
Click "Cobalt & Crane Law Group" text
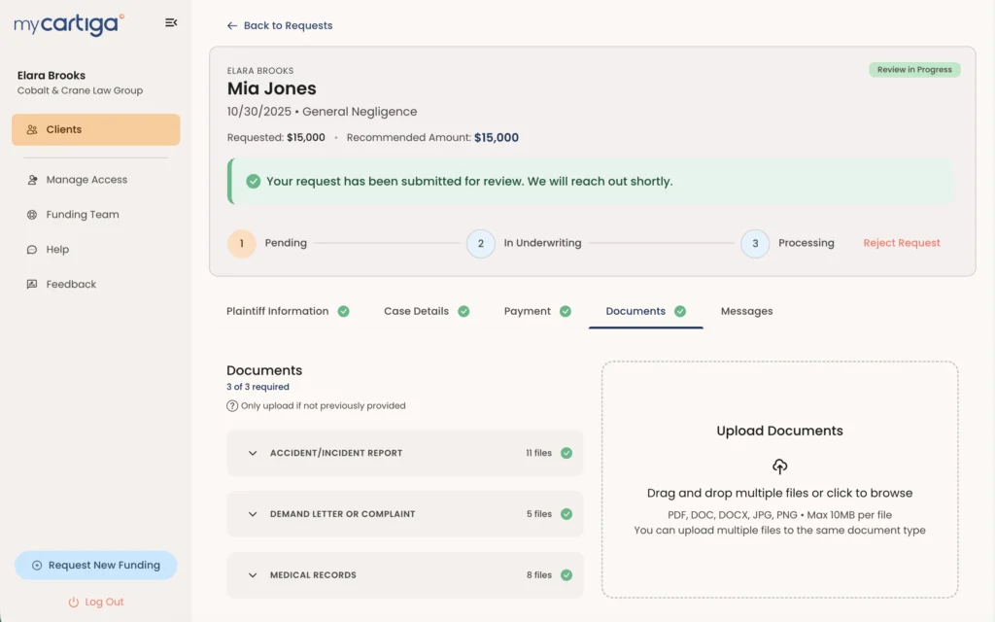pos(80,90)
